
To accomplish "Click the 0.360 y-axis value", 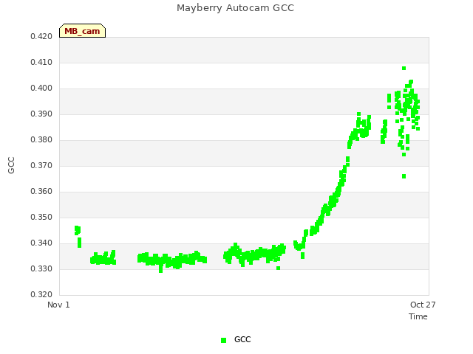I will [x=41, y=192].
